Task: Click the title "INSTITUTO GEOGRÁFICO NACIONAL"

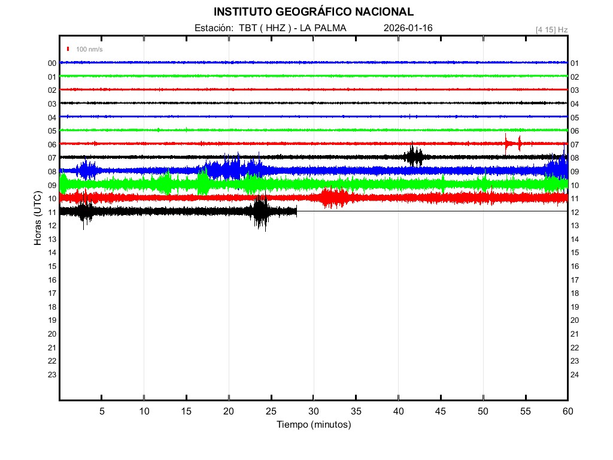Action: coord(313,12)
